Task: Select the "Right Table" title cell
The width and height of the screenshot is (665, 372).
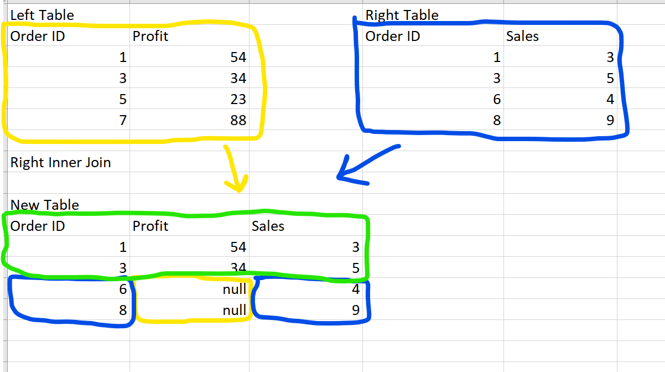Action: [402, 15]
